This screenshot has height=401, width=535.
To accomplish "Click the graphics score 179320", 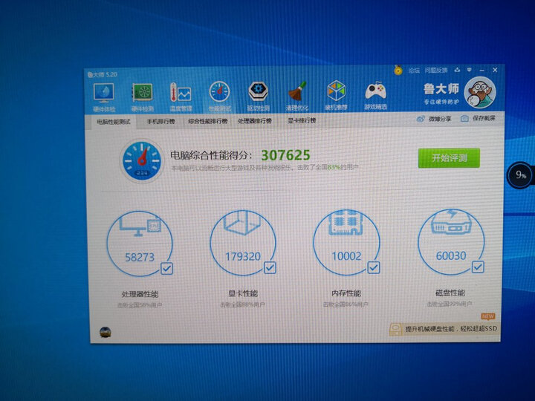I will coord(243,256).
